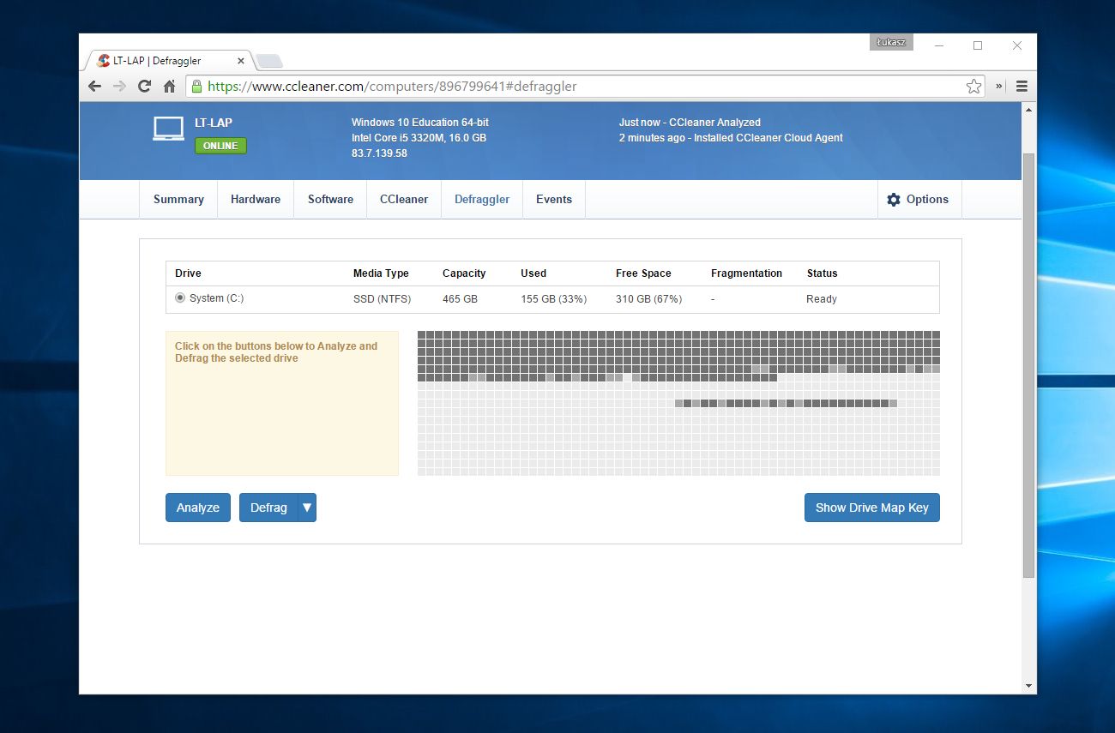
Task: Open the CCleaner tab
Action: (x=404, y=200)
